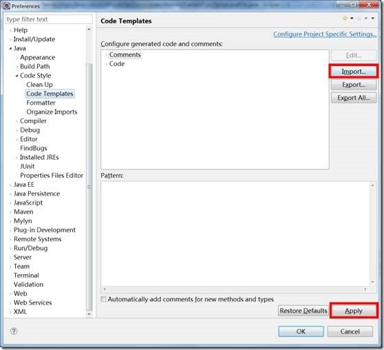Select JavaScript tree item
The width and height of the screenshot is (384, 350).
(x=28, y=203)
